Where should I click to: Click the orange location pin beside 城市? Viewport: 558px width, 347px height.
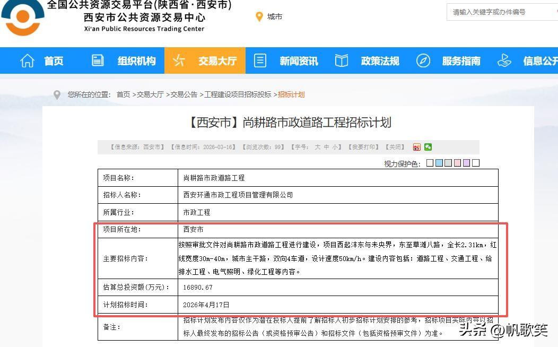click(x=258, y=16)
